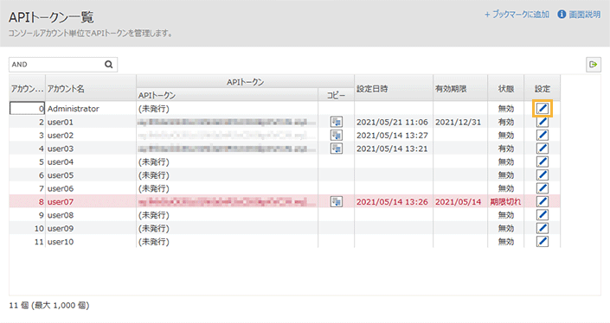Image resolution: width=610 pixels, height=323 pixels.
Task: Edit the token settings for user09
Action: click(543, 228)
